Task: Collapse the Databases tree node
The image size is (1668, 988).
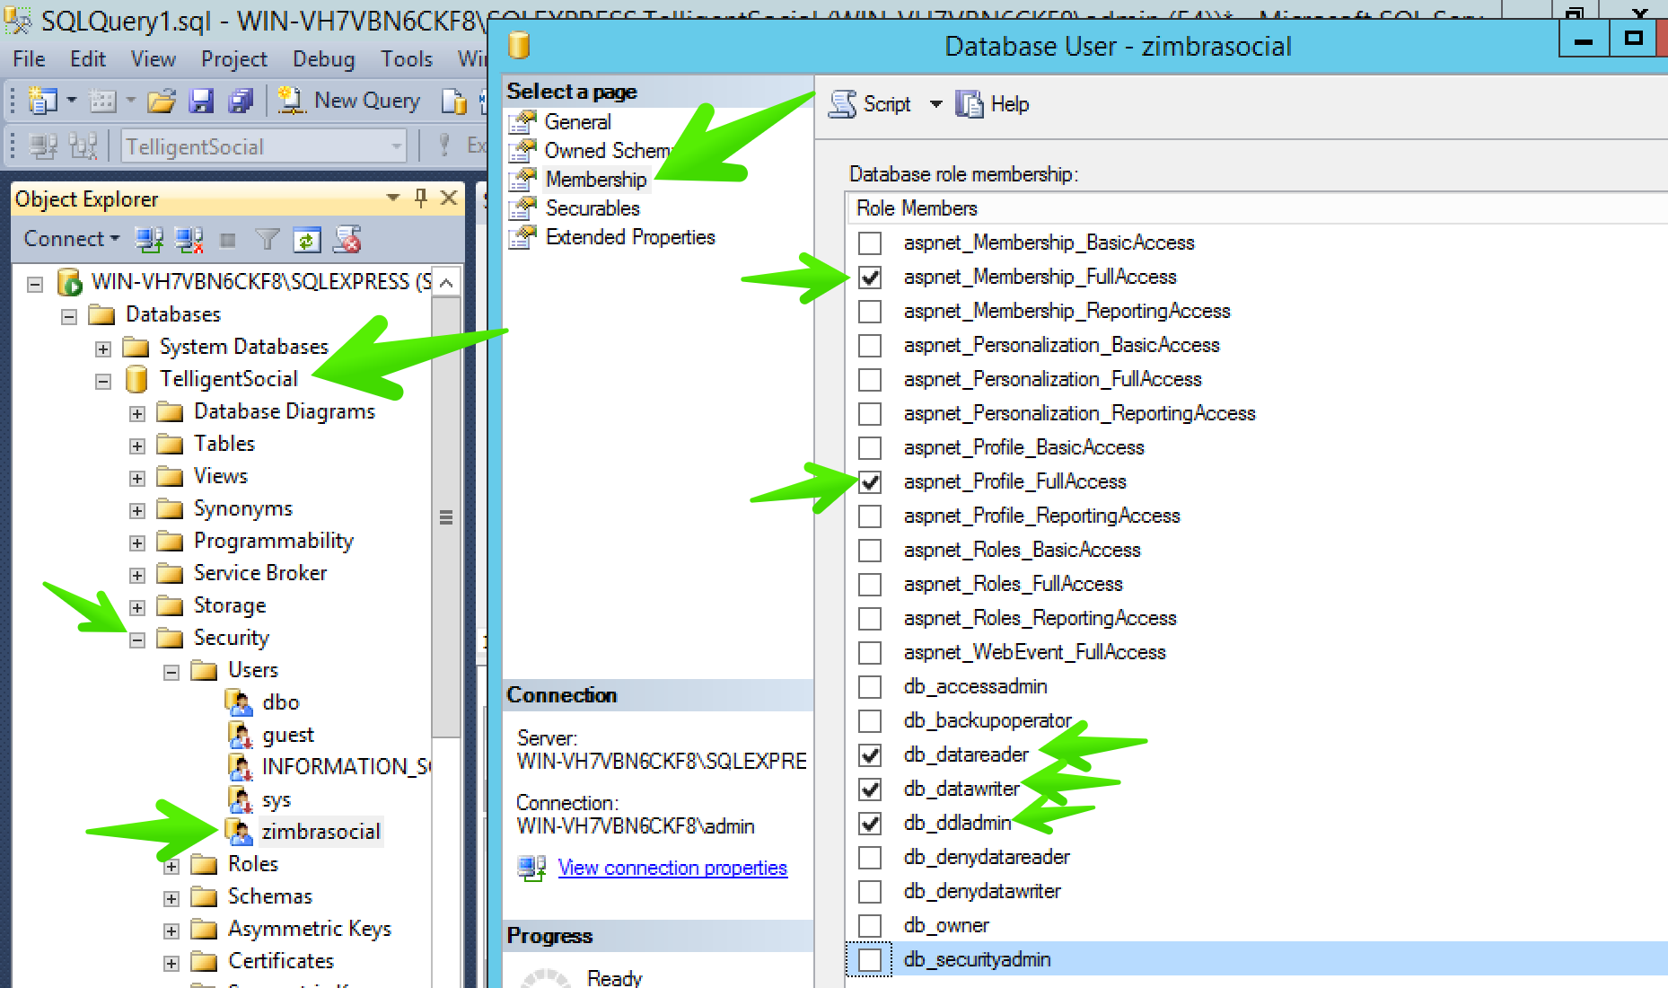Action: [x=69, y=316]
